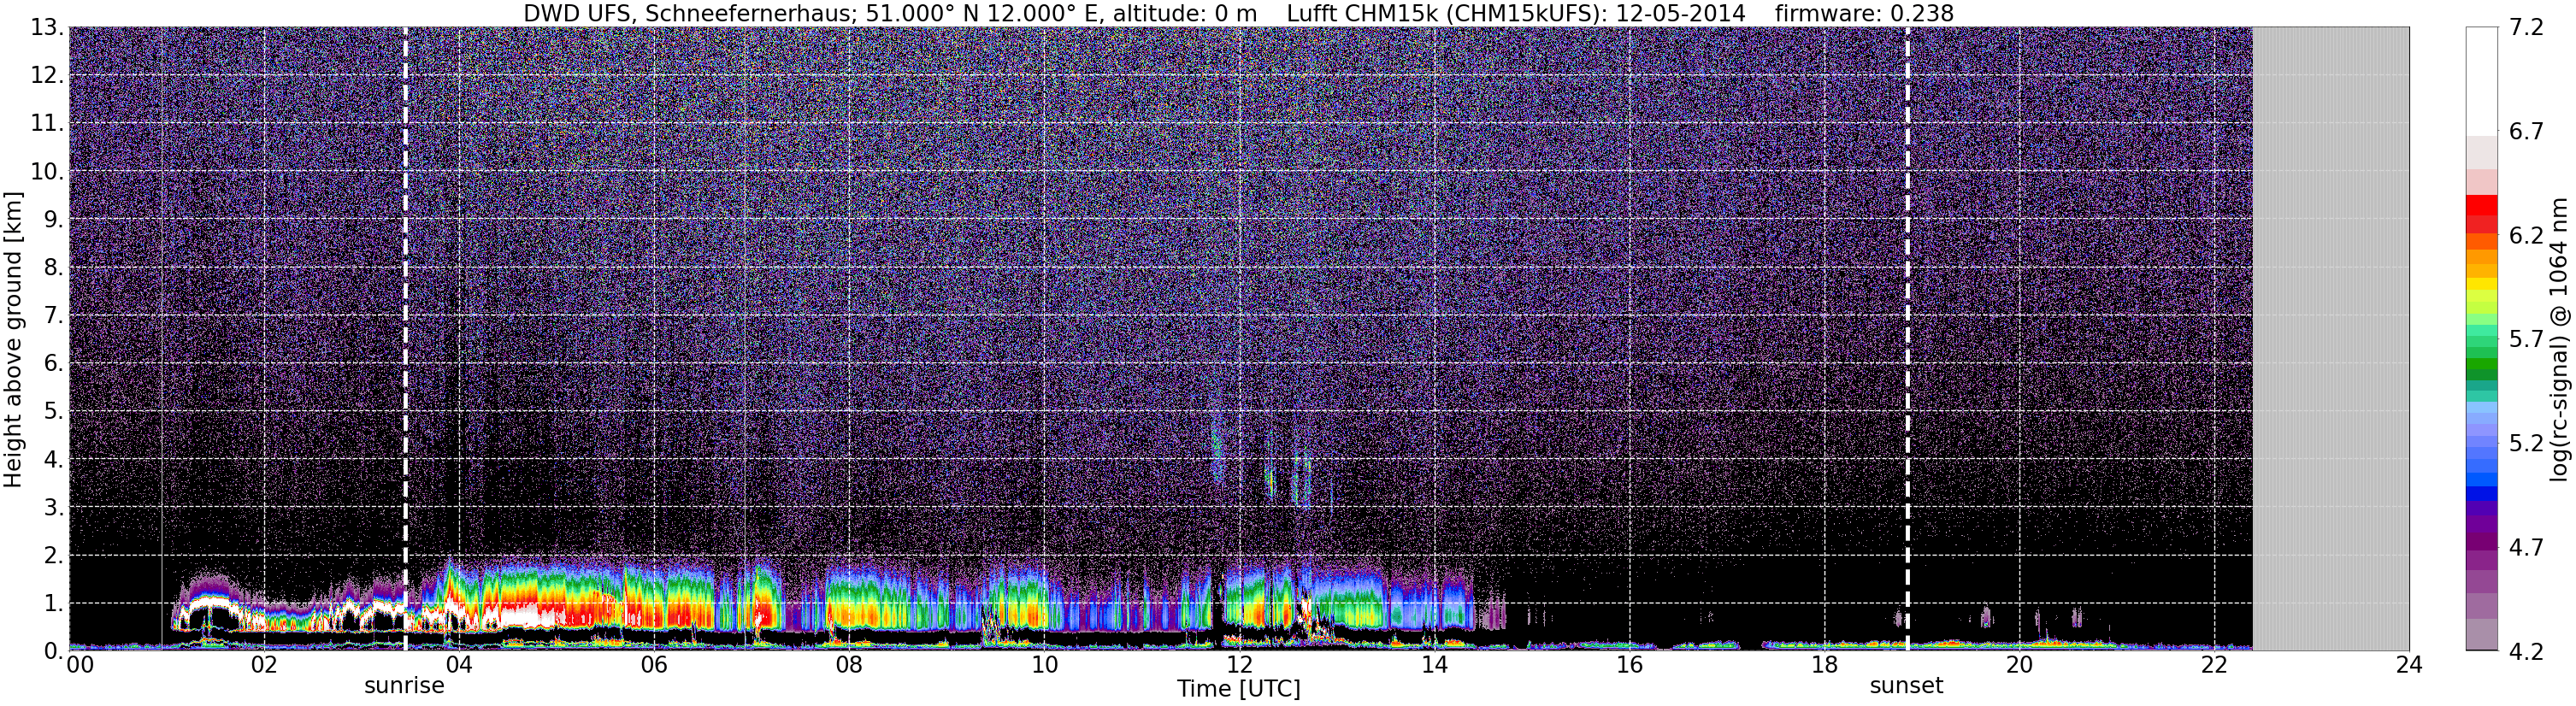Click the '04' tick on the time axis
2576x706 pixels.
[458, 665]
